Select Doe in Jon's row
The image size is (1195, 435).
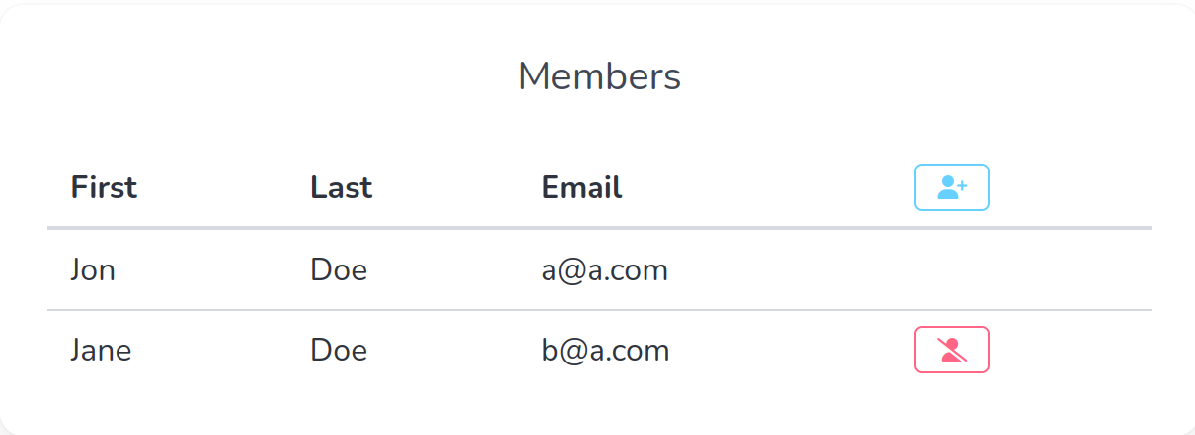pyautogui.click(x=339, y=269)
